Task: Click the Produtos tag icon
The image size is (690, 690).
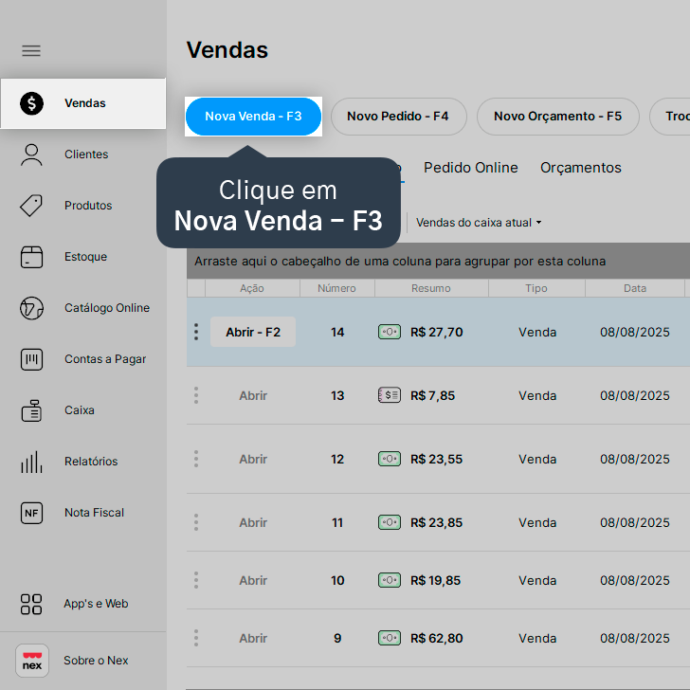Action: pos(31,206)
